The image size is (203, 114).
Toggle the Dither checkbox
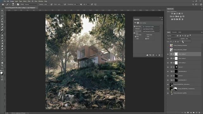tap(134, 33)
